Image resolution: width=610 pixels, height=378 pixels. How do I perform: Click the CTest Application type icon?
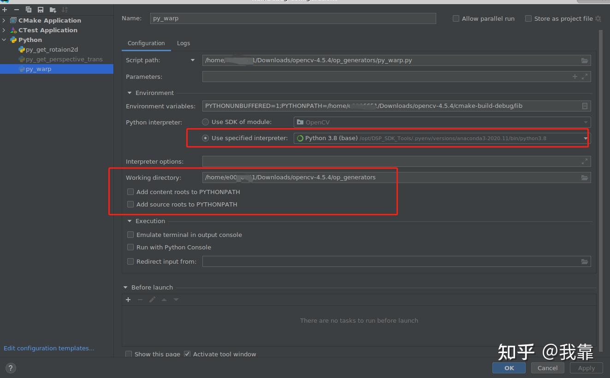pos(13,30)
